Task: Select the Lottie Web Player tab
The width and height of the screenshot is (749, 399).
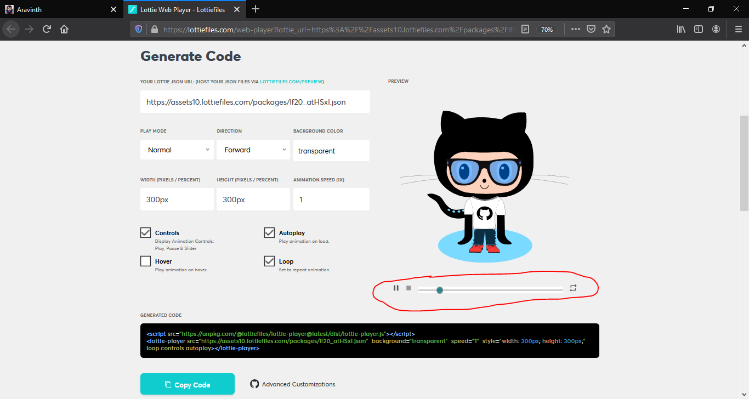Action: (181, 9)
